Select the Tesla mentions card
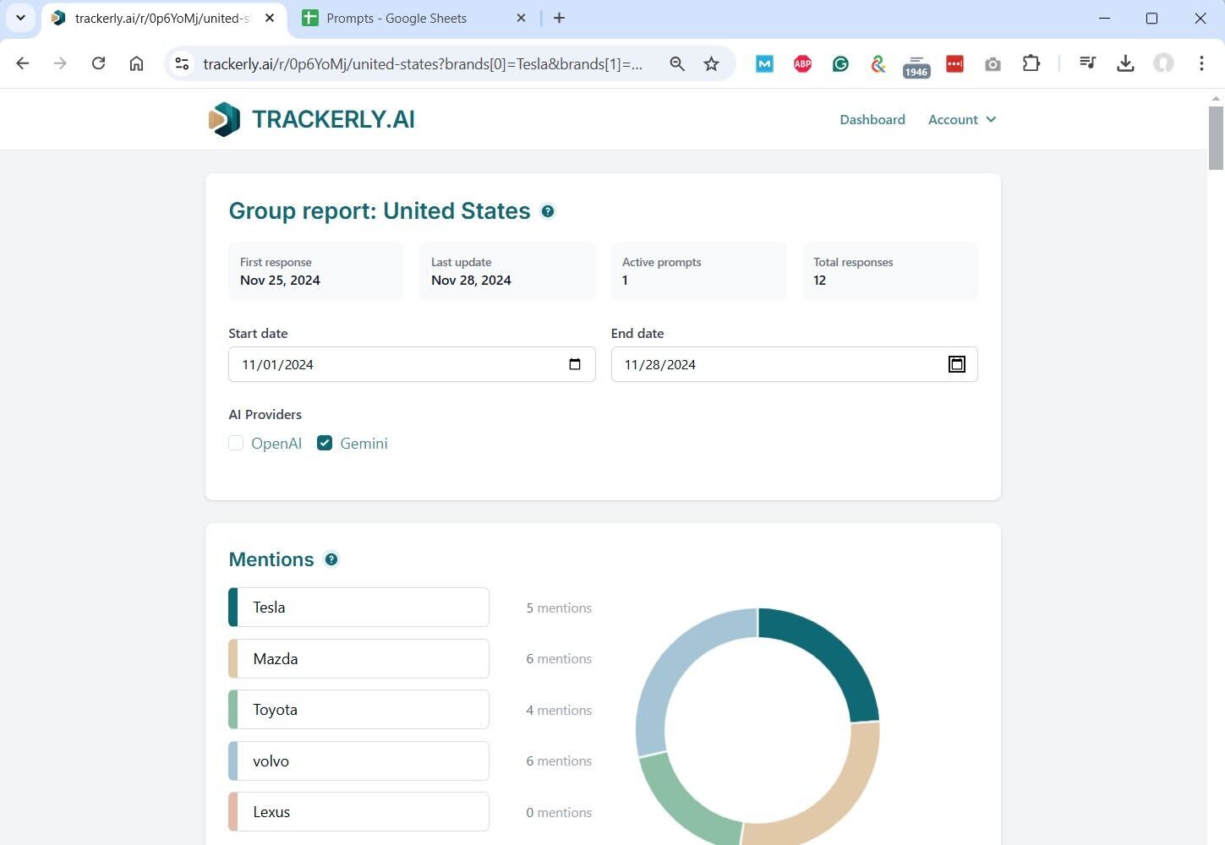Viewport: 1225px width, 845px height. pos(358,607)
